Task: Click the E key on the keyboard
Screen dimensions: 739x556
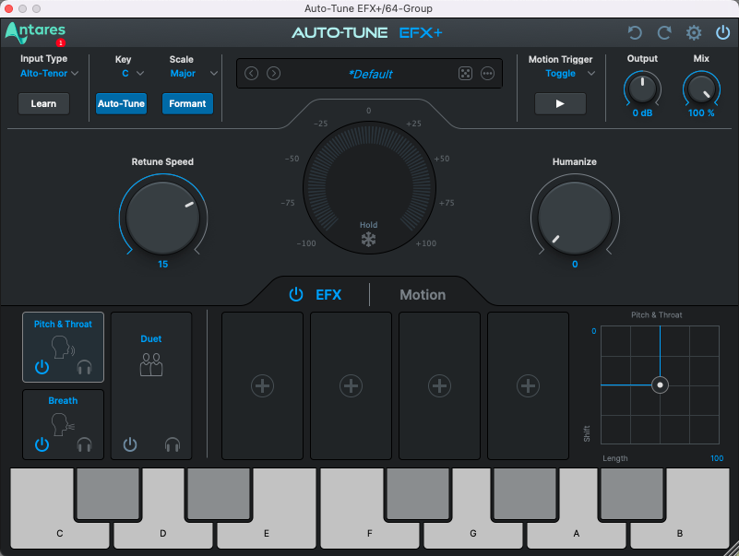Action: click(267, 533)
